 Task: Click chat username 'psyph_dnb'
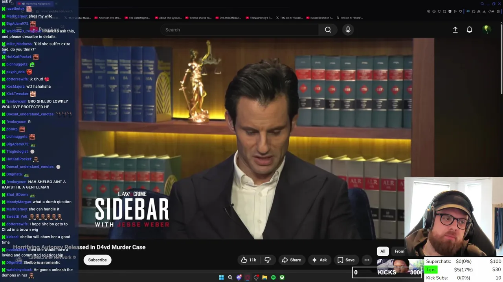point(15,72)
